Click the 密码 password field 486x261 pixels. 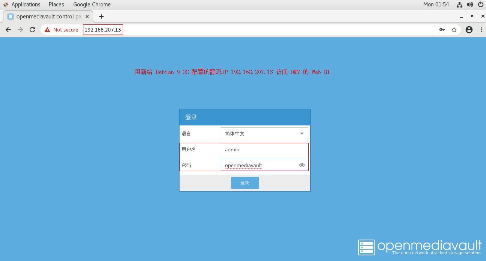click(264, 165)
